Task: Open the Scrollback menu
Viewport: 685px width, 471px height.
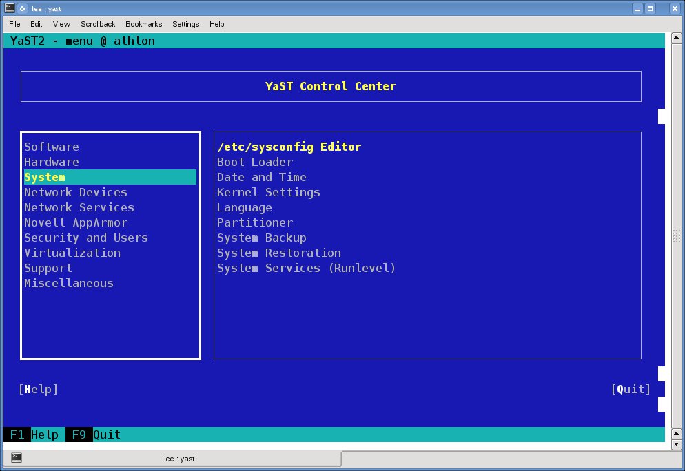Action: [x=99, y=24]
